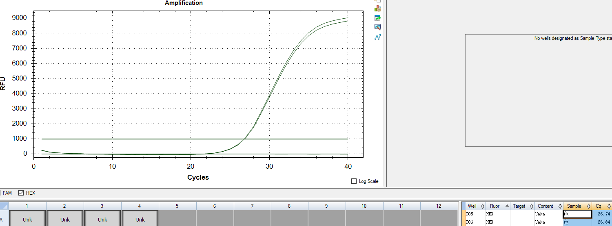Select plate column header 8
Screen dimensions: 612x226
click(x=289, y=206)
